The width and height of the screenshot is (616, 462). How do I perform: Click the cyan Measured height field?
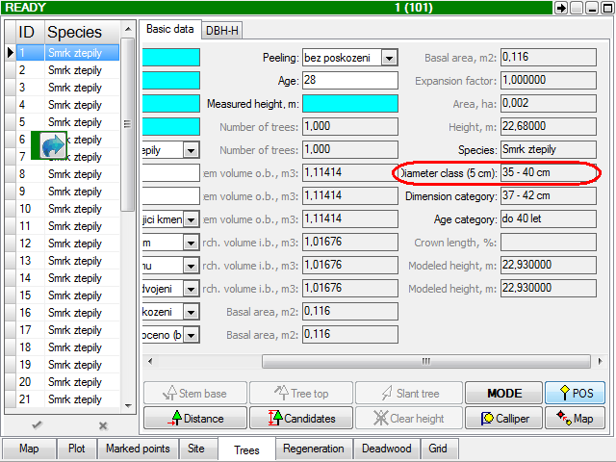click(350, 104)
